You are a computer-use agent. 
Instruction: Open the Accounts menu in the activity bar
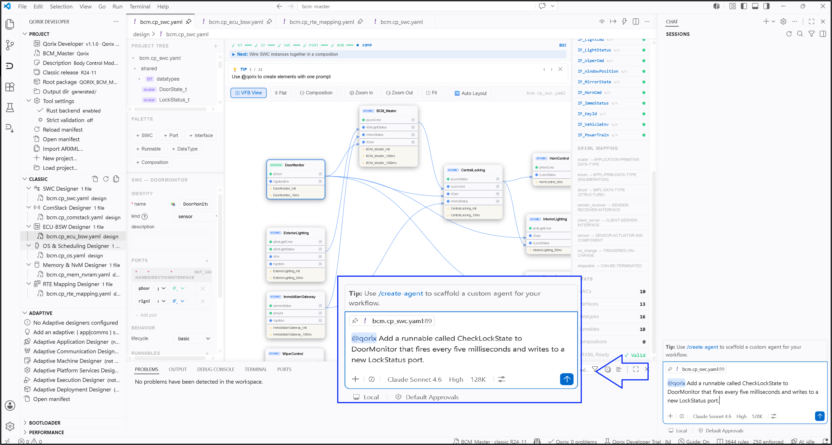tap(10, 405)
